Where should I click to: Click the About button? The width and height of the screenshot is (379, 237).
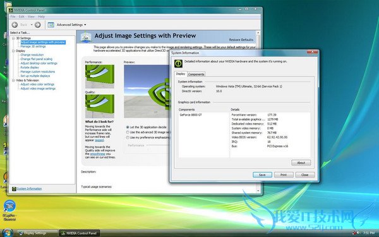[301, 163]
